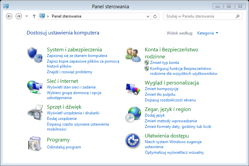Image resolution: width=249 pixels, height=166 pixels.
Task: Click Optymalizuj wyświetlacz wizualny
Action: (174, 152)
